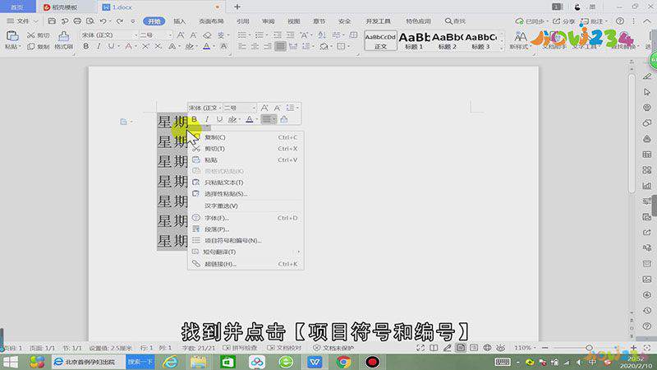The width and height of the screenshot is (657, 370).
Task: Click the Paste icon in context menu
Action: (196, 160)
